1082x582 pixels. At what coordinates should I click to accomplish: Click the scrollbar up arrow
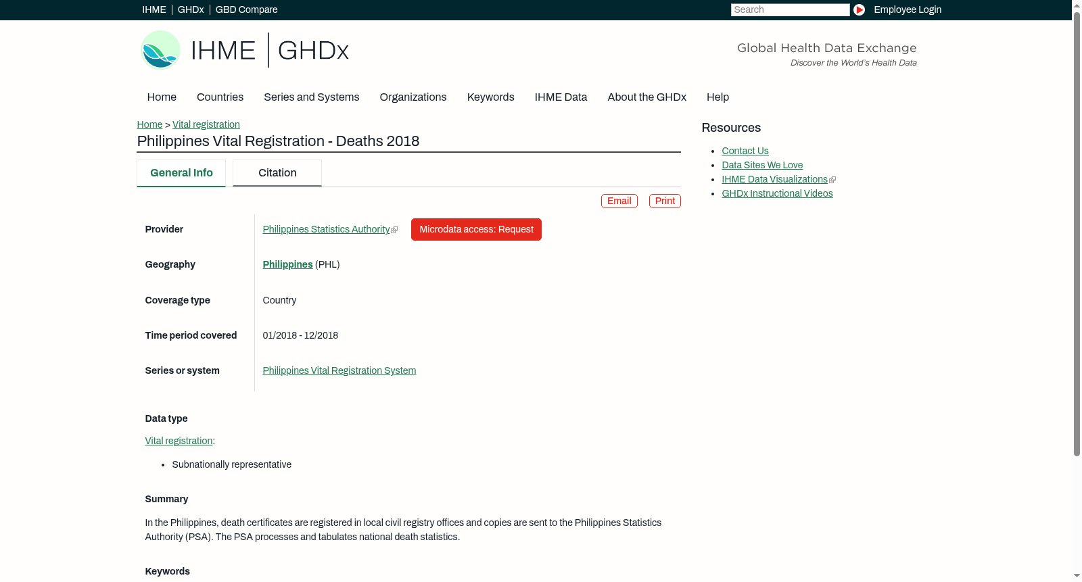tap(1077, 5)
